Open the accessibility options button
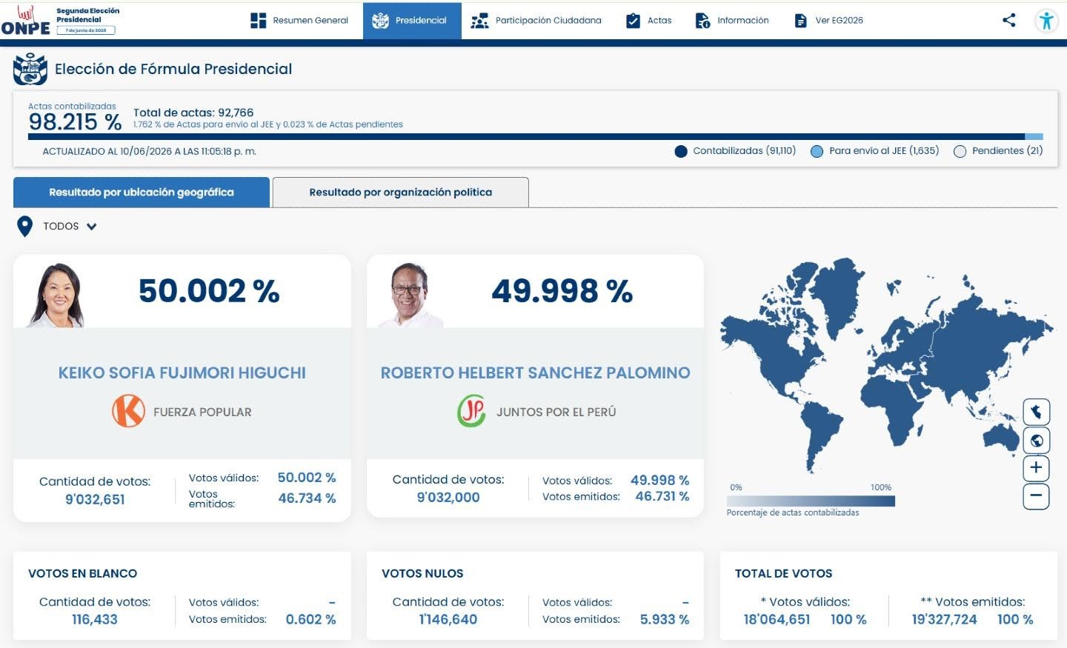 1046,20
